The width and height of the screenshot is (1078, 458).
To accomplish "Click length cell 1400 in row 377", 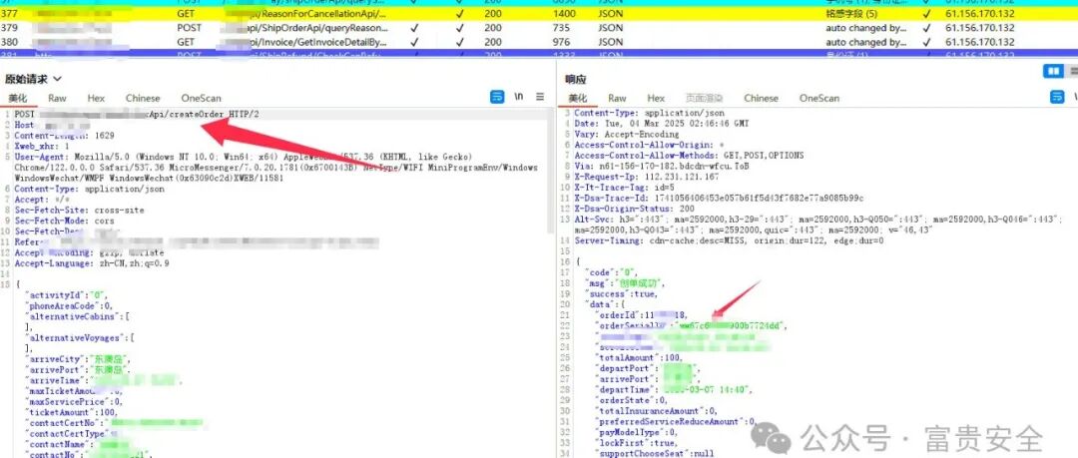I will point(564,13).
